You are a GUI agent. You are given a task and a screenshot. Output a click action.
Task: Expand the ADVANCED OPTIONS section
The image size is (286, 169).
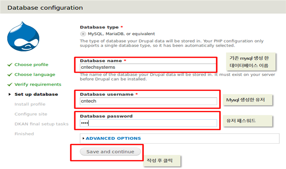tap(113, 138)
